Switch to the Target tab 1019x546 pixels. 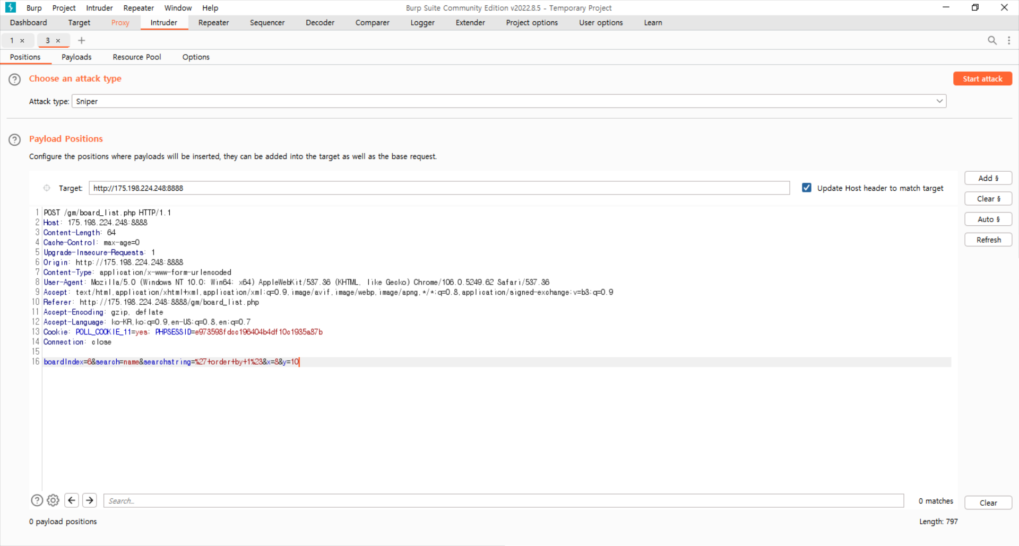79,23
